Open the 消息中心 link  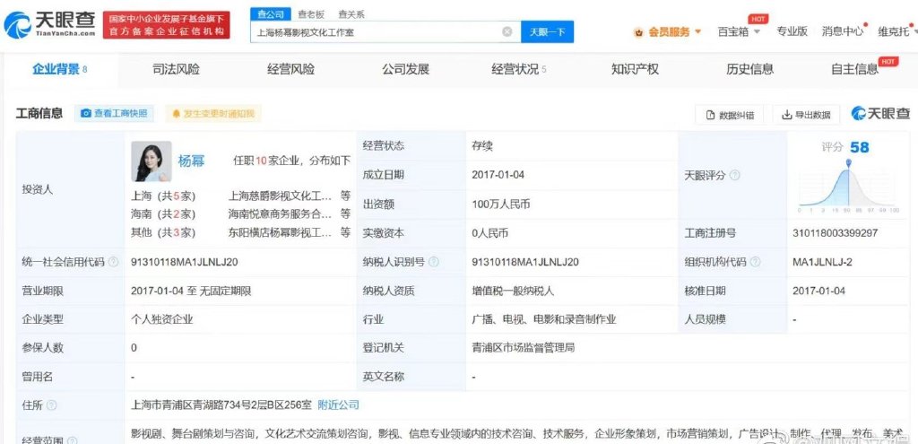pyautogui.click(x=843, y=31)
